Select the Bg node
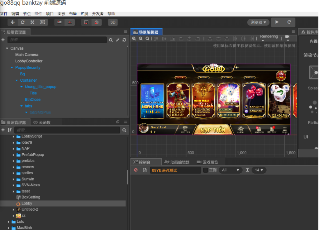This screenshot has width=319, height=230. [22, 74]
